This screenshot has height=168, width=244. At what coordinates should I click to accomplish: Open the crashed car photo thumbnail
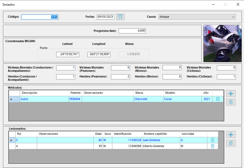[x=222, y=43]
